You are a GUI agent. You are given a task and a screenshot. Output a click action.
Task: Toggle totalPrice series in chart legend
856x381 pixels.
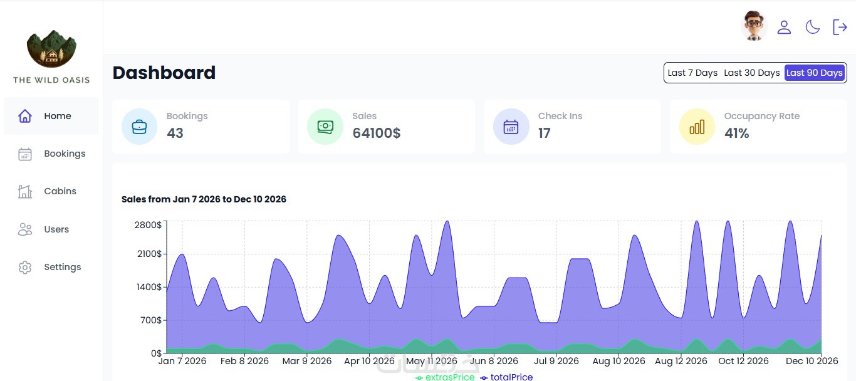[506, 377]
